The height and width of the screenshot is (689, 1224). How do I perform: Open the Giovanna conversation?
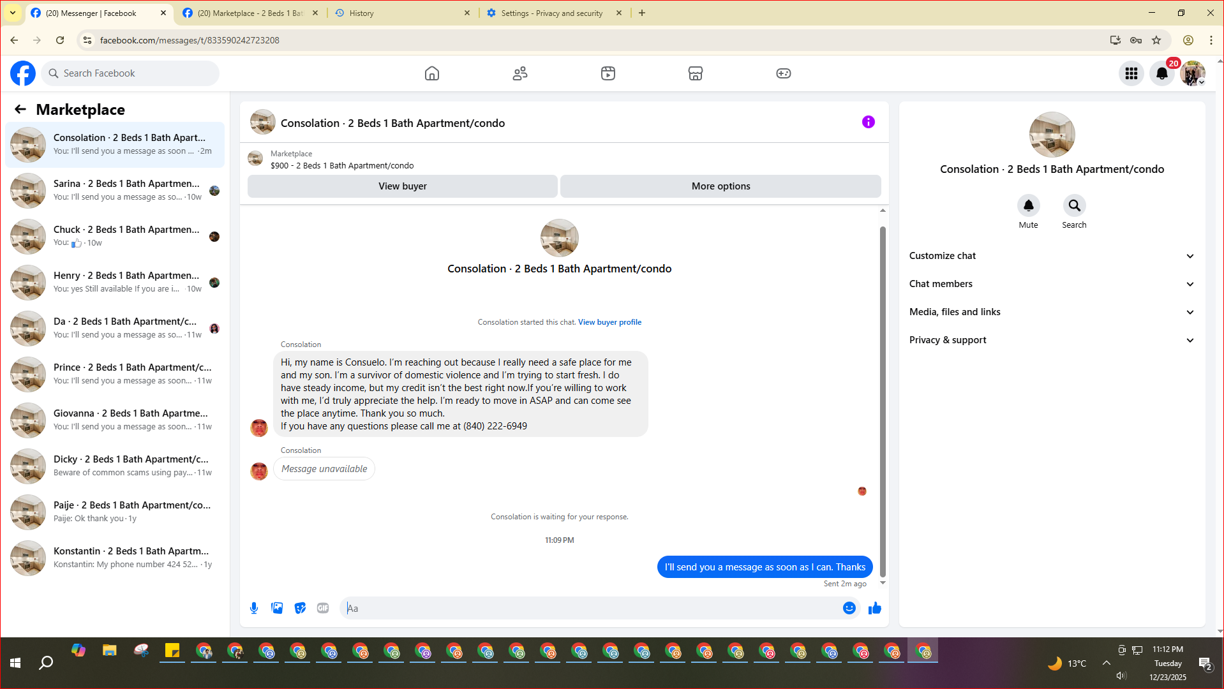[115, 420]
